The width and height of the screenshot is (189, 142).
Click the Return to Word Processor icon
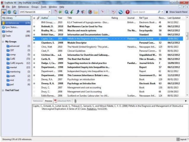pos(113,12)
